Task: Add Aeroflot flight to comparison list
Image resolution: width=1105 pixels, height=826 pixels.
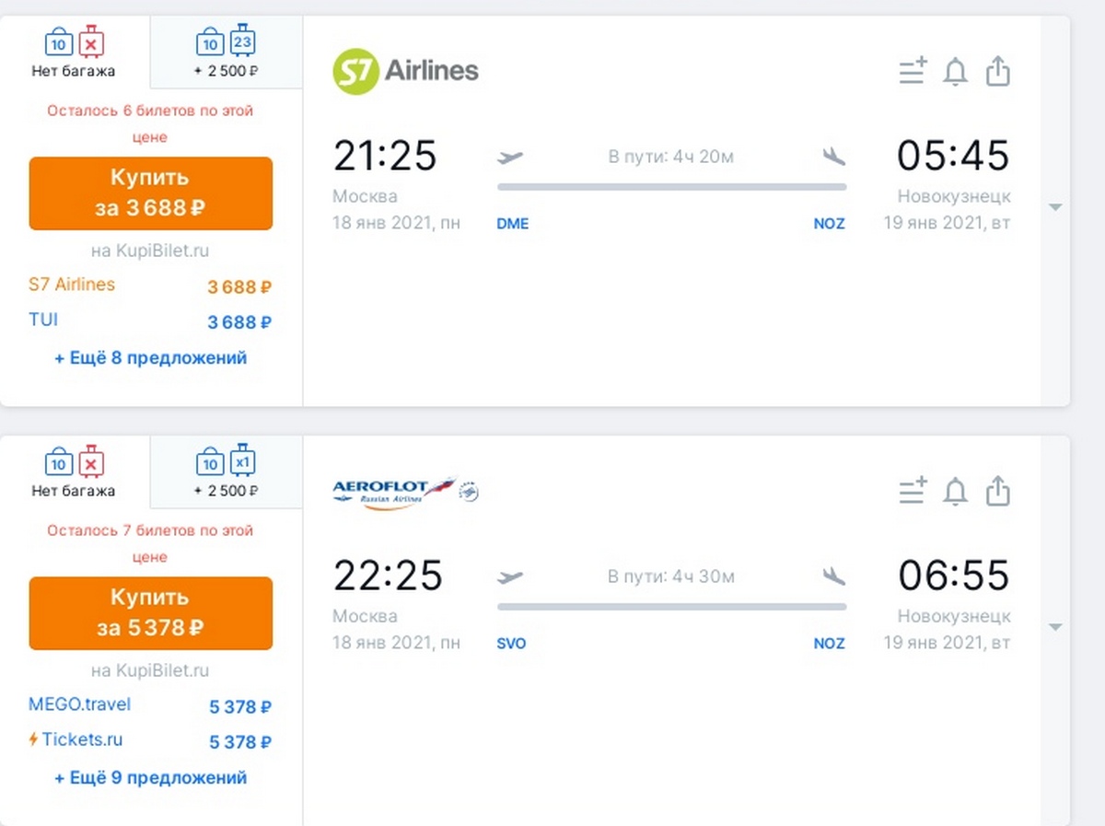Action: [913, 492]
